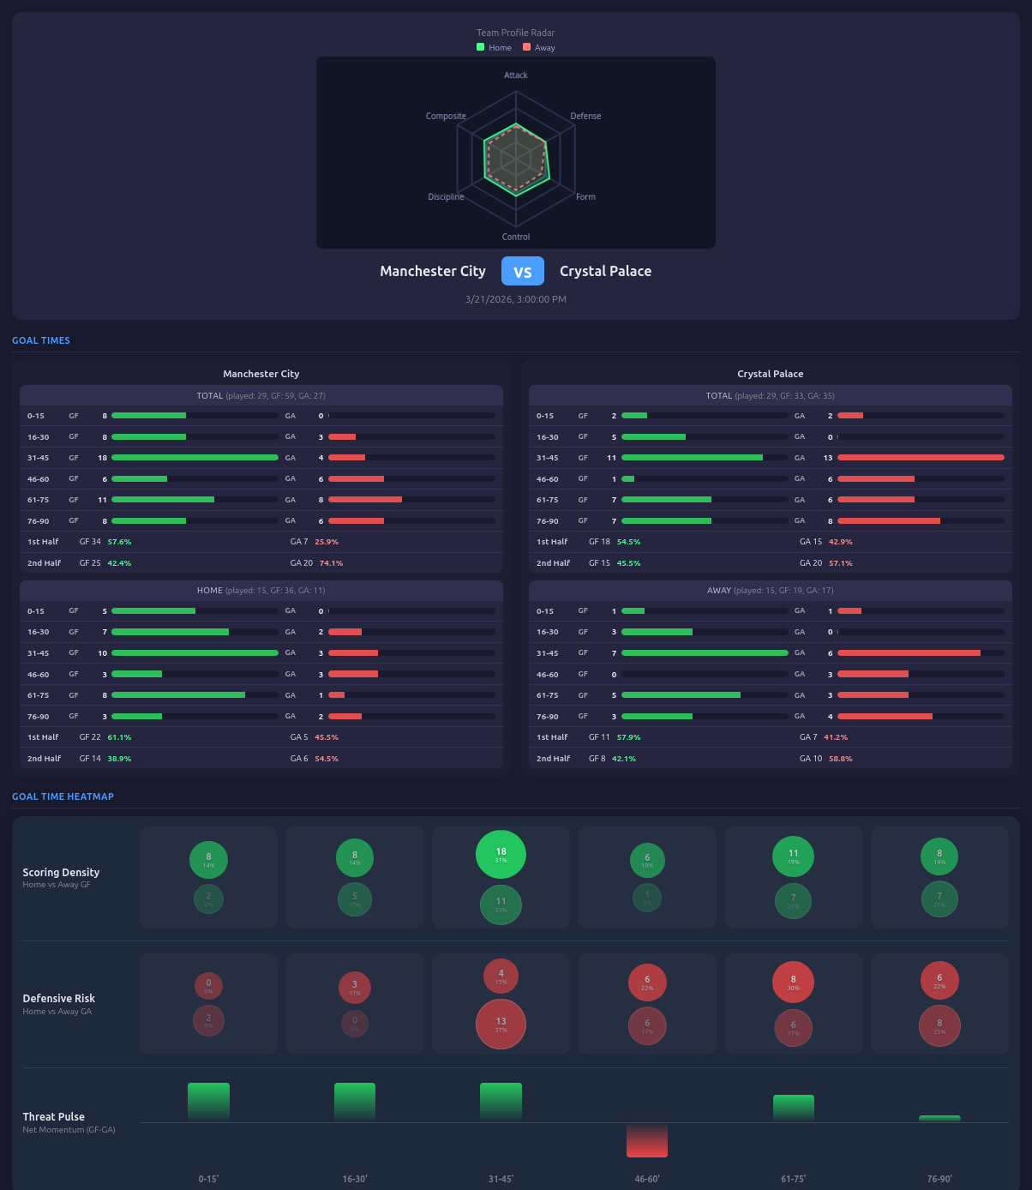Toggle the Home legend on the radar chart
Screen dimensions: 1032x1190
tap(494, 47)
